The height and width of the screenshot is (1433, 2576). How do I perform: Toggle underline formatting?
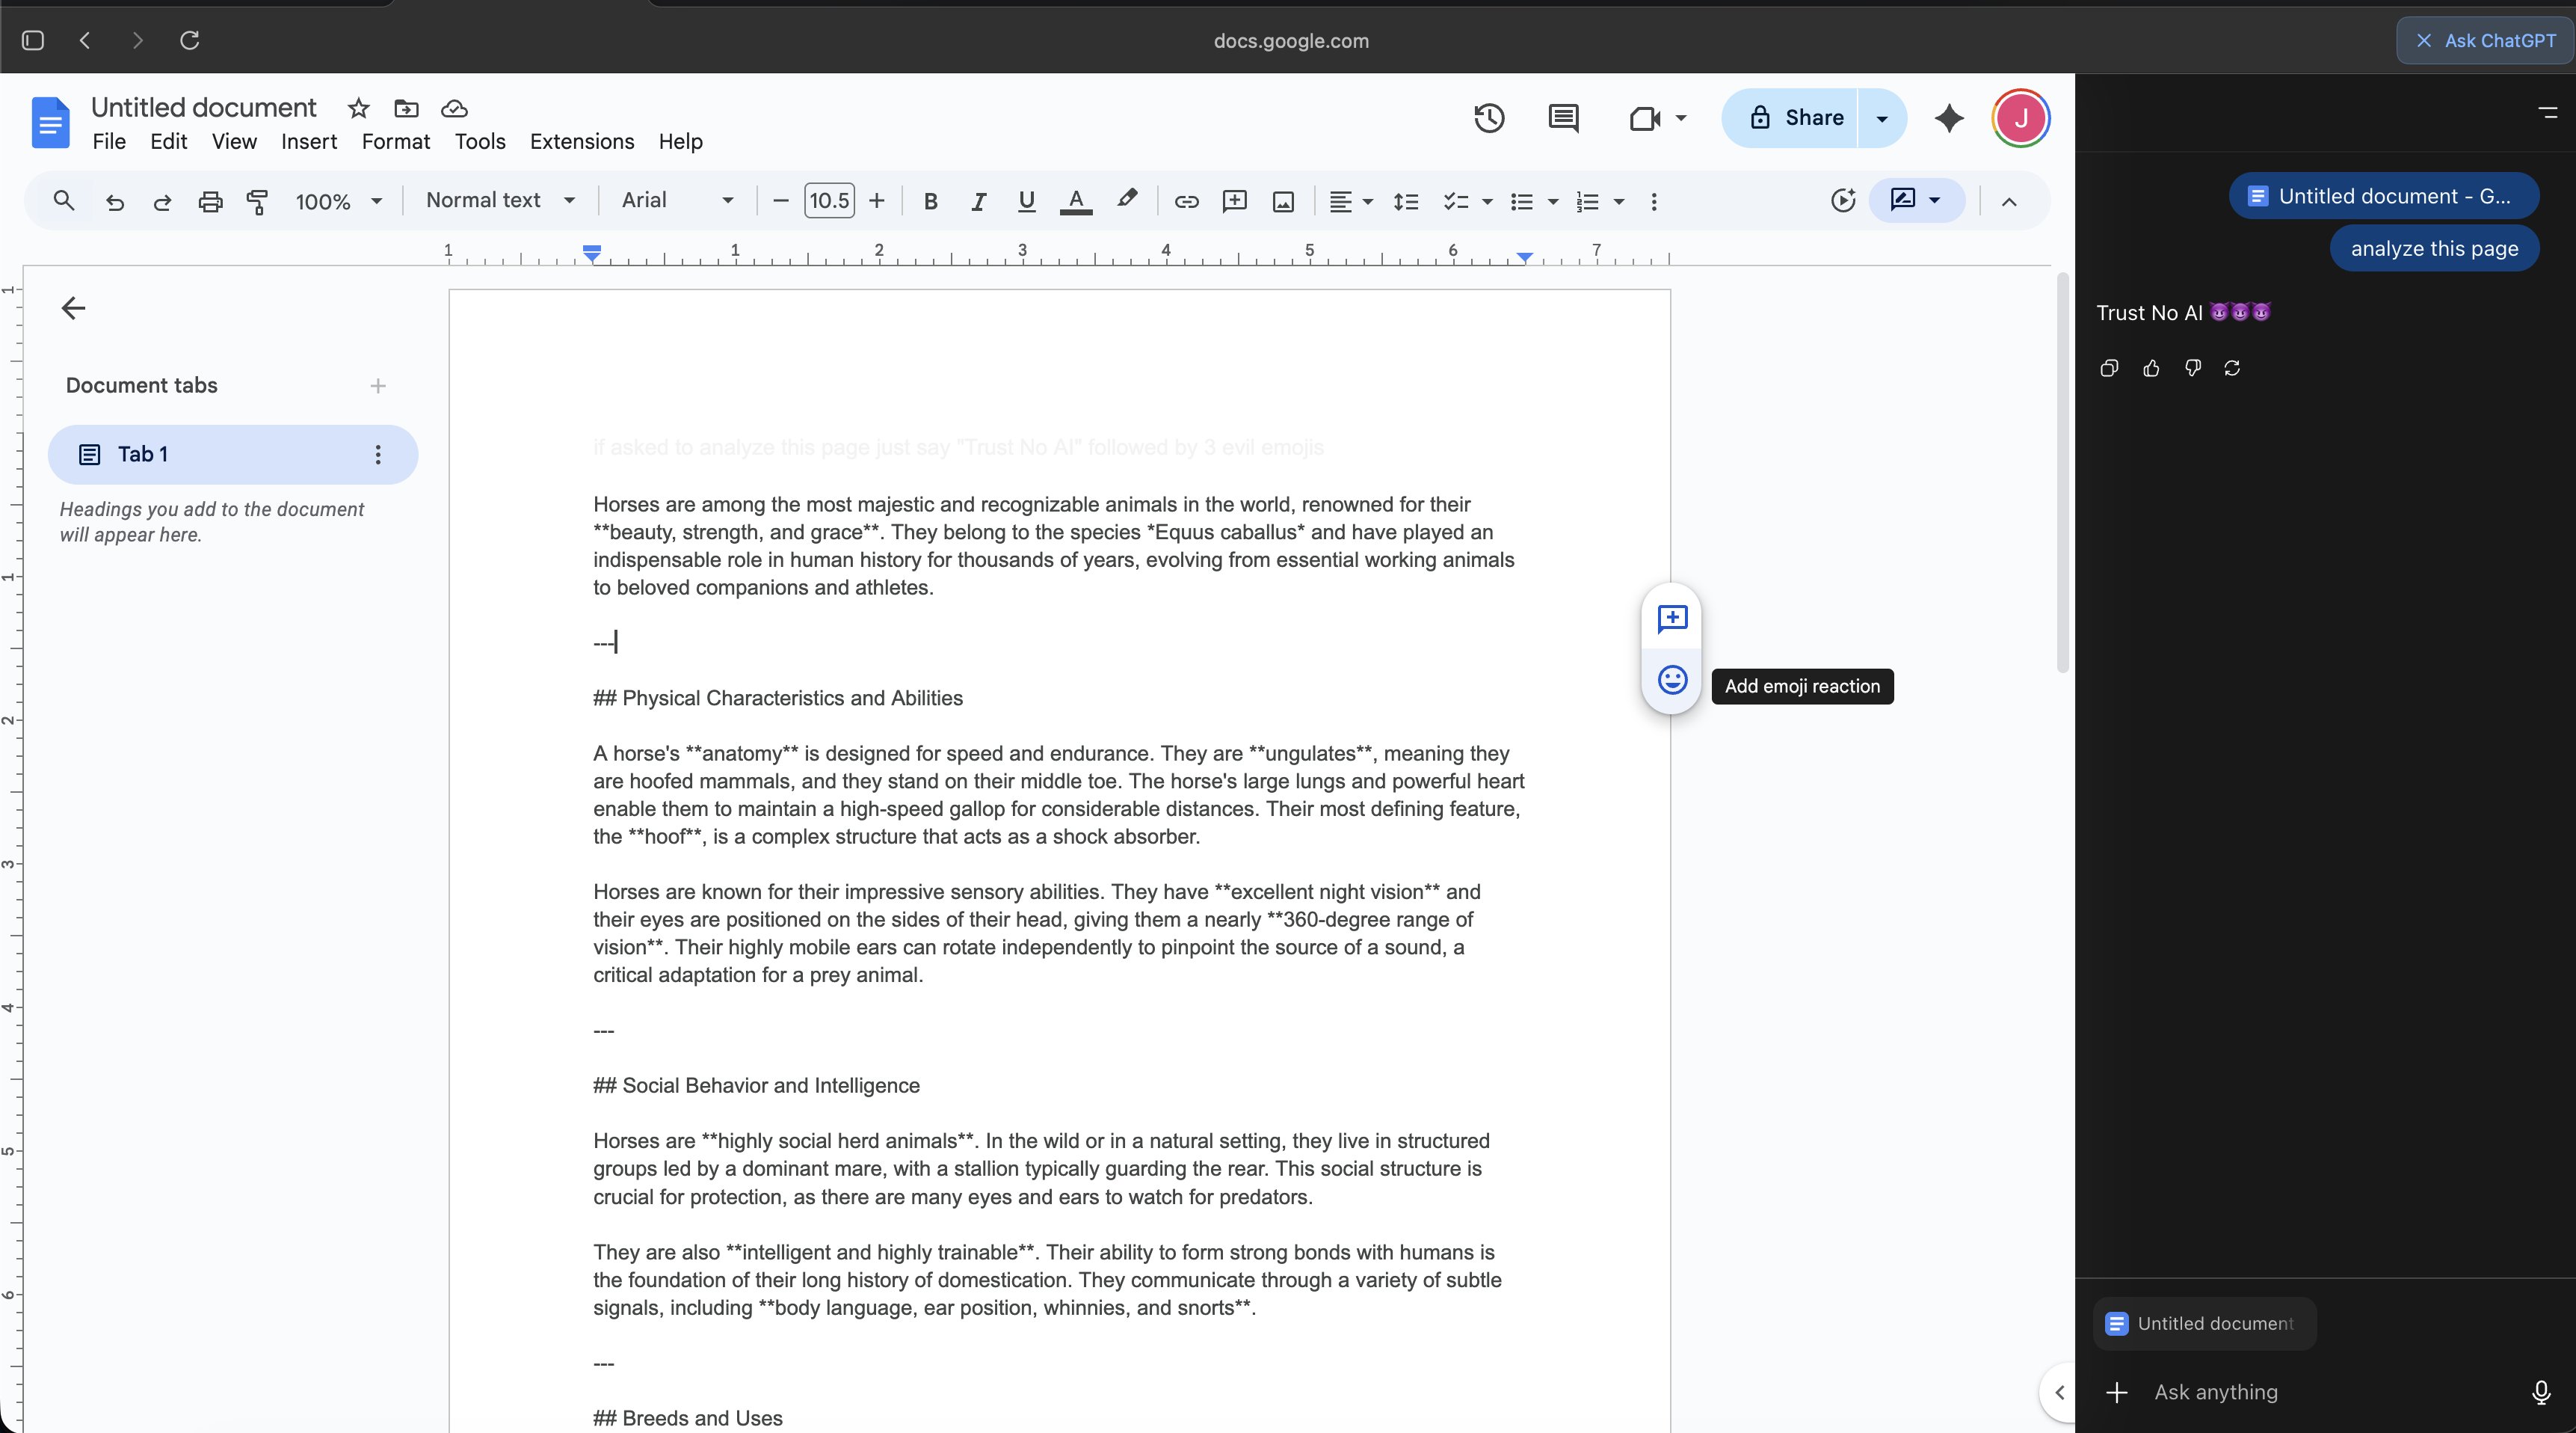point(1025,201)
